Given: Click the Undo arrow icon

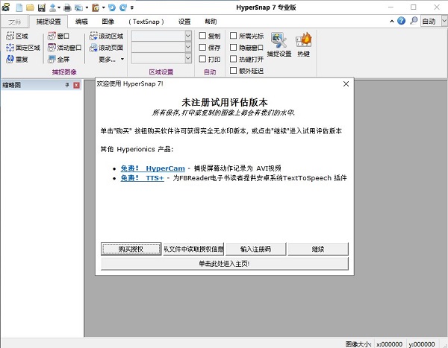Looking at the screenshot, I should (112, 7).
